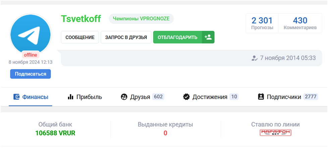
Task: Open the 2 301 Прогнозы counter
Action: click(x=262, y=23)
